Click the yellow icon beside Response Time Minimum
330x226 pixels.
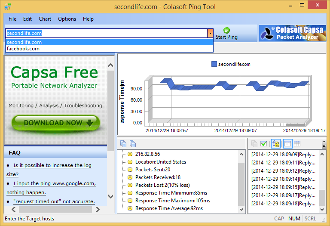click(x=130, y=193)
